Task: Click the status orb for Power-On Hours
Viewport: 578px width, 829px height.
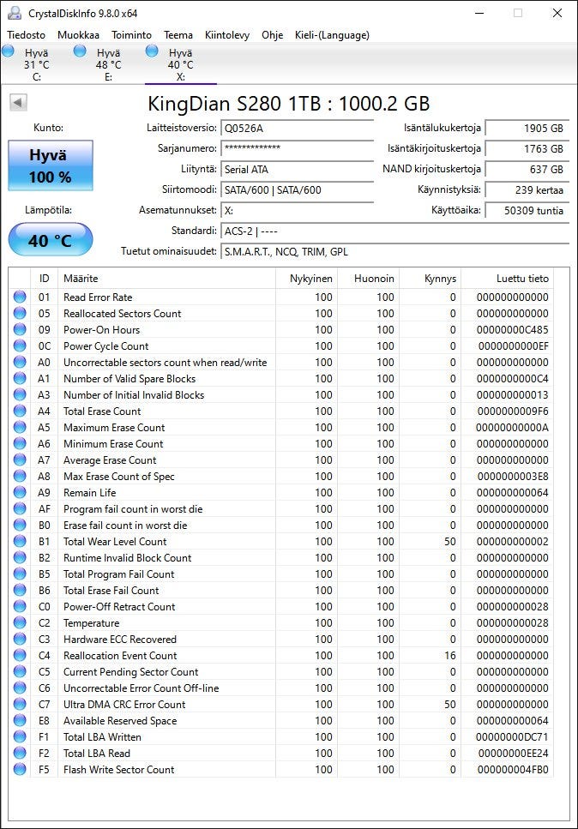Action: point(20,329)
